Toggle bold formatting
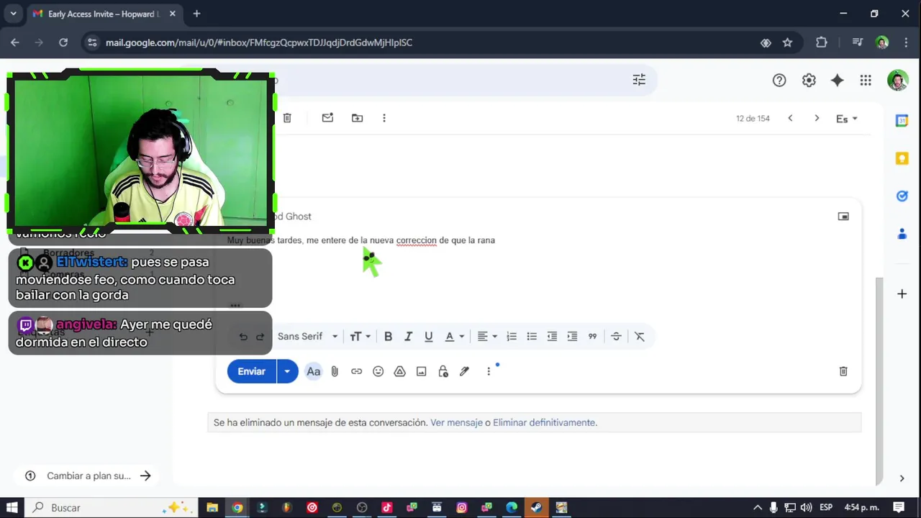 click(388, 337)
